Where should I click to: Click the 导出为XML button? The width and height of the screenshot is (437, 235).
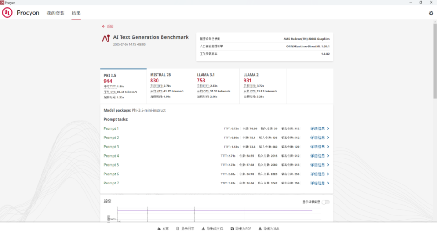tap(269, 229)
